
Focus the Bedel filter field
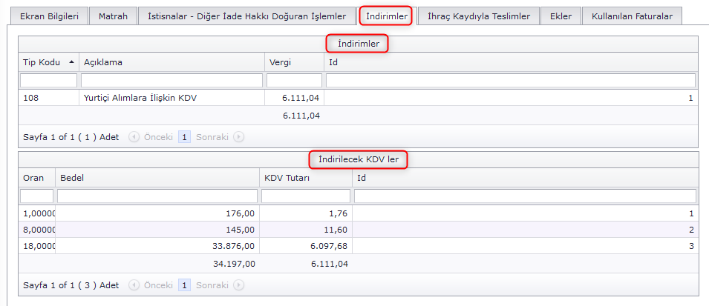[x=157, y=196]
